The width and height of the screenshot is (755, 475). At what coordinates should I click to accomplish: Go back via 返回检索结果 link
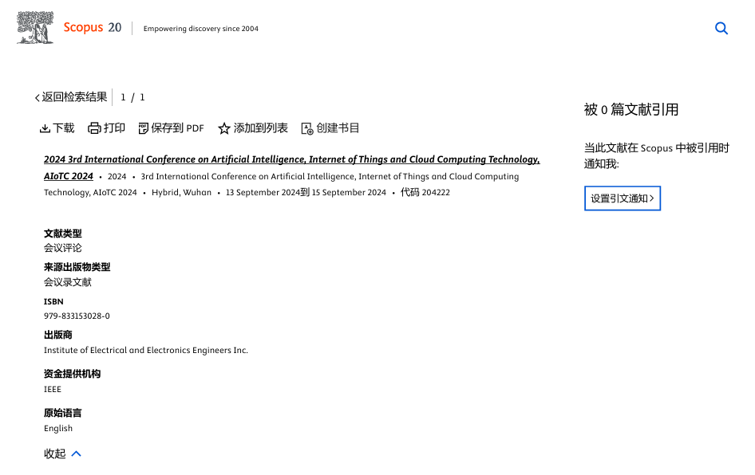tap(71, 97)
